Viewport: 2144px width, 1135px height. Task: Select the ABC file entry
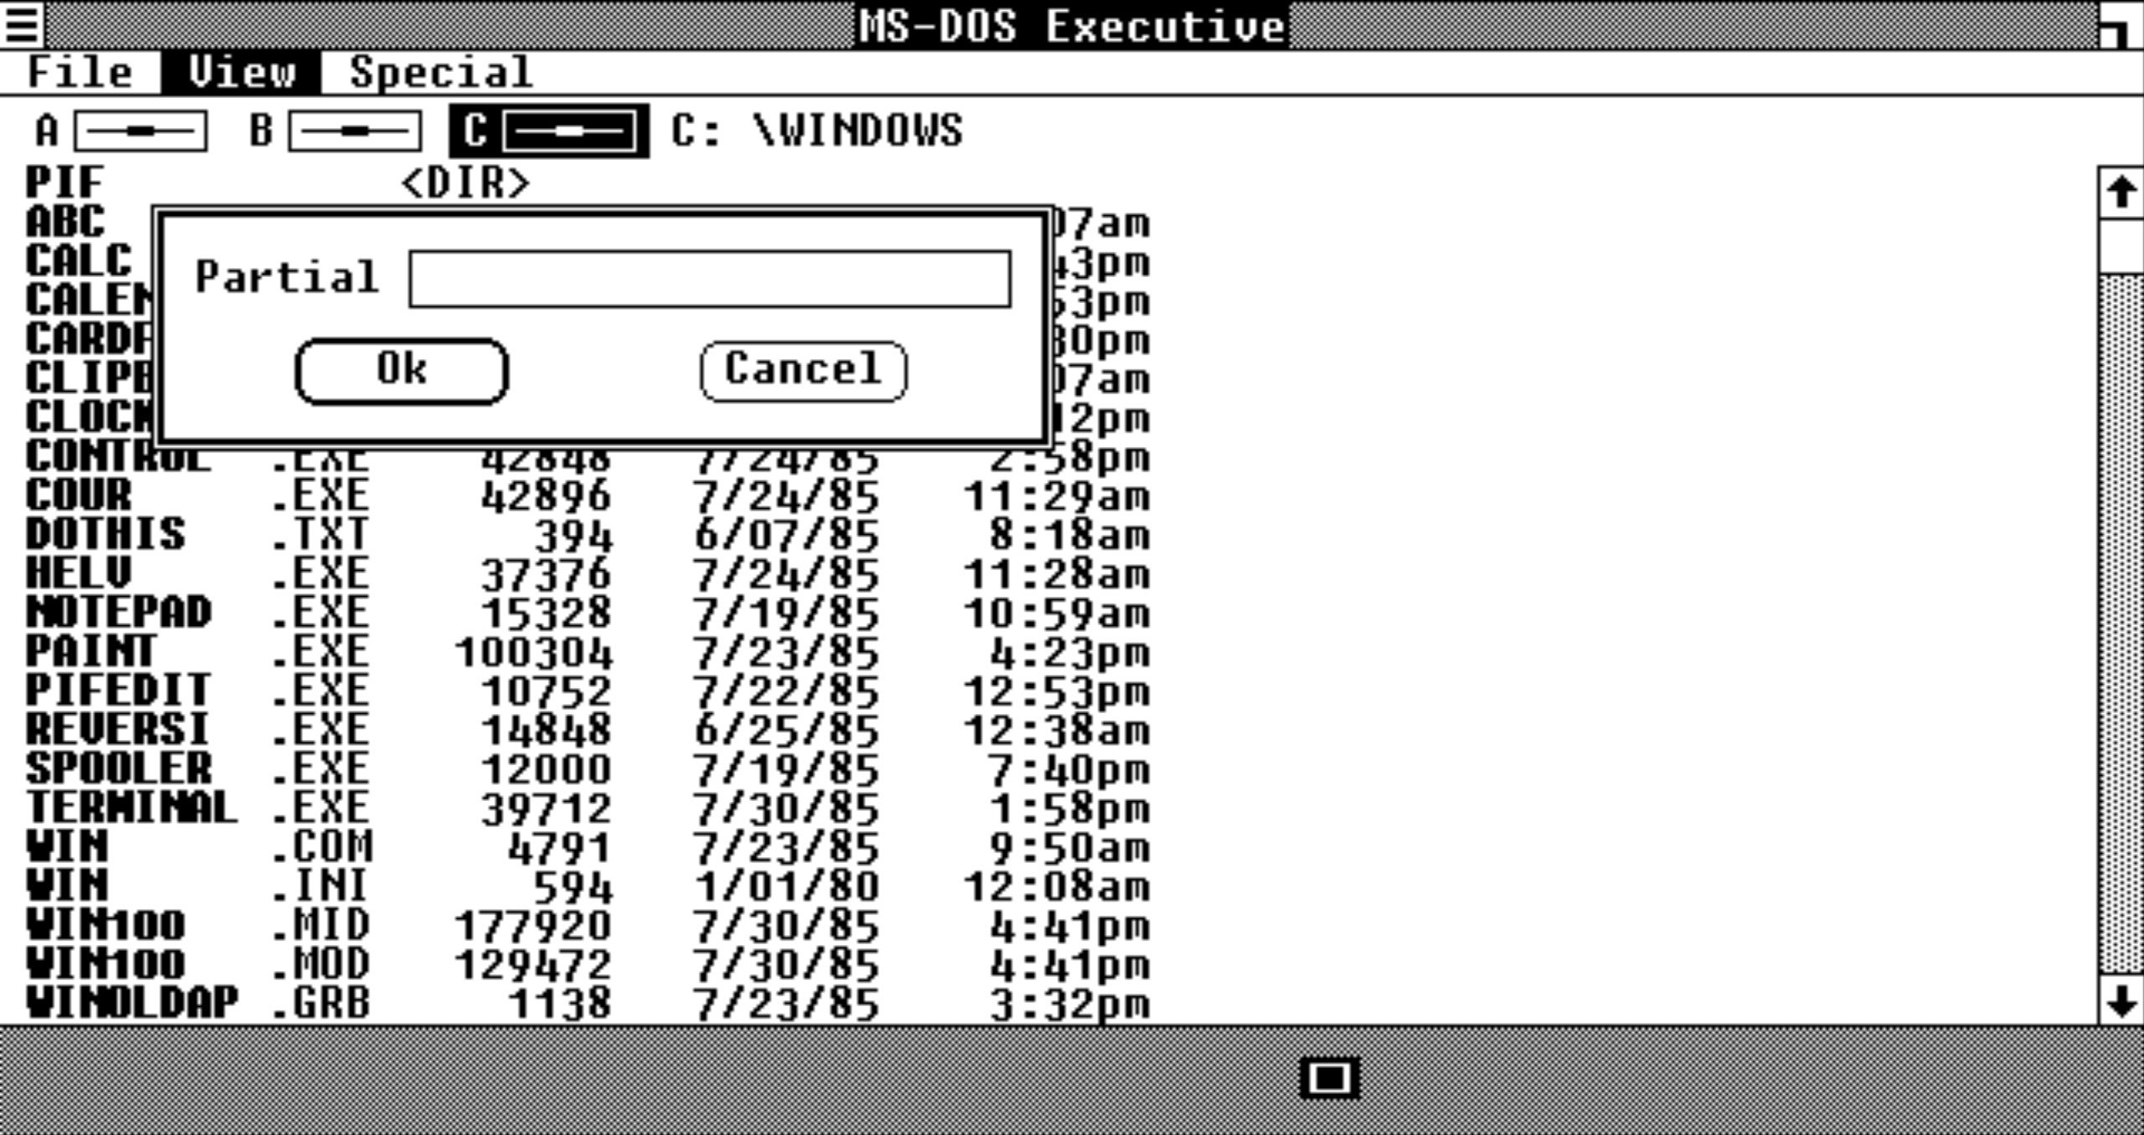coord(65,223)
